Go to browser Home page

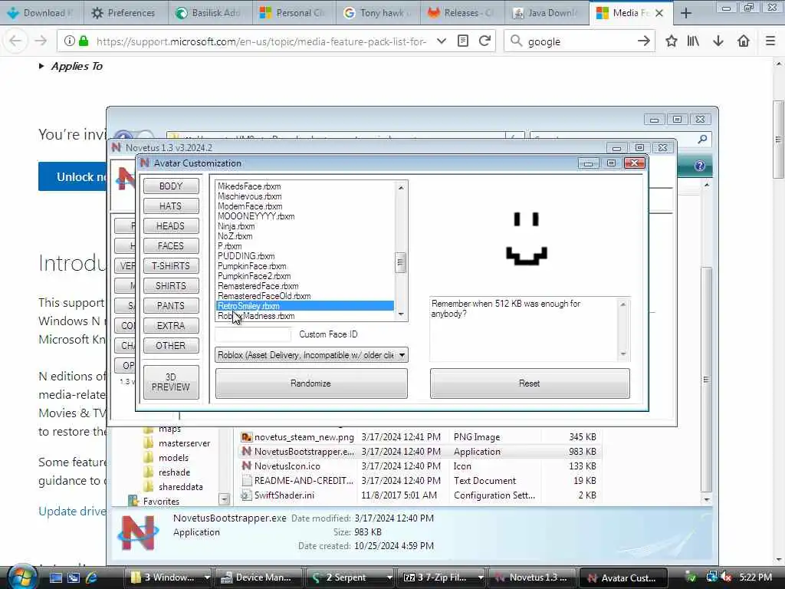(x=744, y=41)
